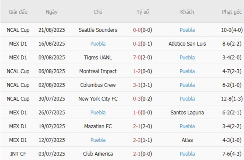Open the Mazatlan FC team link
The image size is (244, 160).
98,126
